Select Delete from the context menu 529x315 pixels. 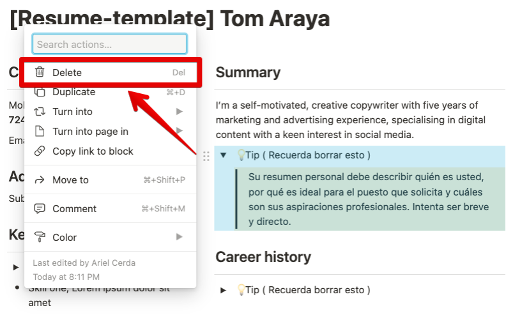pos(111,72)
